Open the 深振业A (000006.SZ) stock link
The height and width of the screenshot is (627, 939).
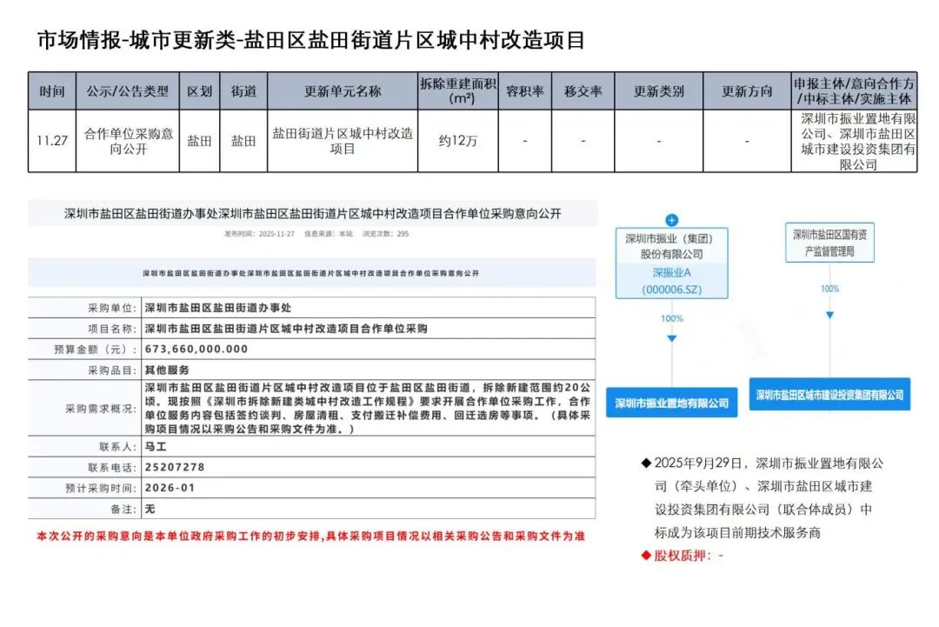[x=671, y=281]
